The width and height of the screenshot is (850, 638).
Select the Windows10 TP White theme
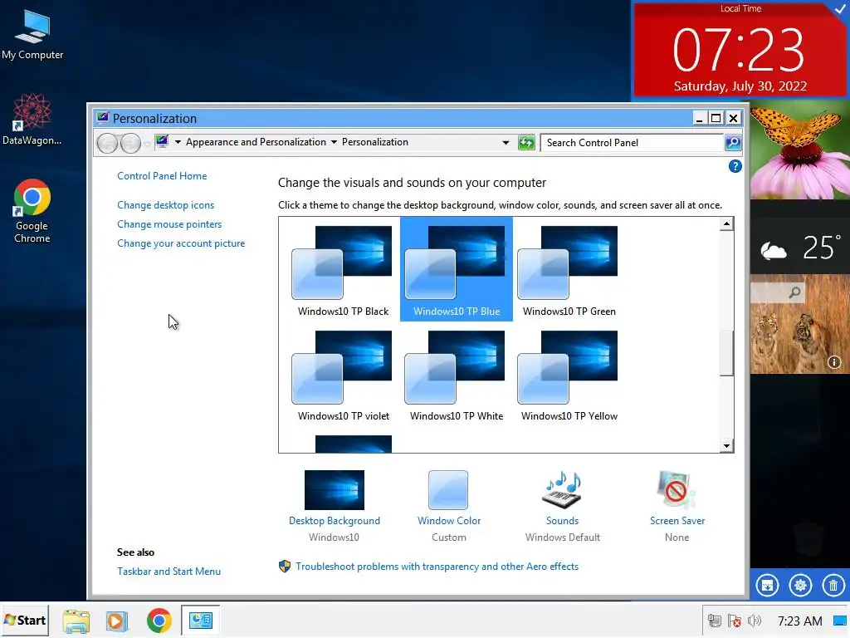tap(457, 375)
